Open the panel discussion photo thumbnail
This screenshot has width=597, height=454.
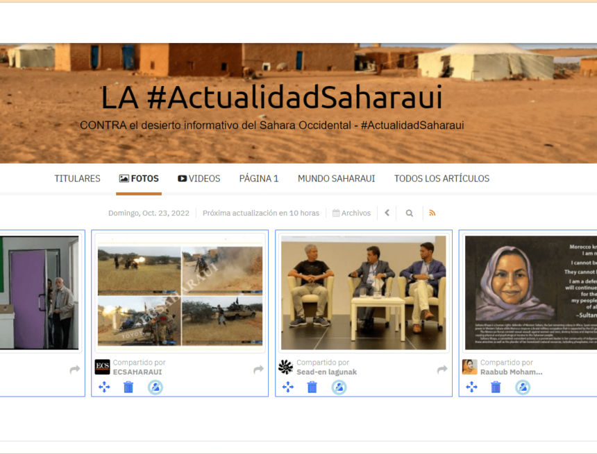coord(363,292)
